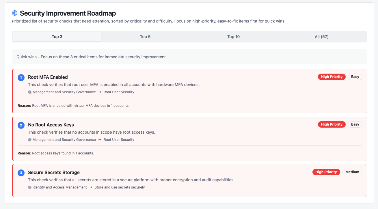Click Easy badge on Root MFA Enabled

pyautogui.click(x=355, y=77)
